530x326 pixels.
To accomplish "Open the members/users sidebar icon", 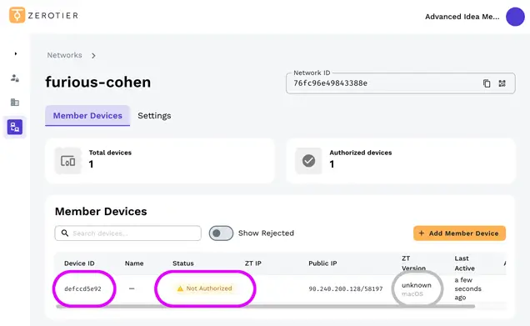I will [x=15, y=78].
